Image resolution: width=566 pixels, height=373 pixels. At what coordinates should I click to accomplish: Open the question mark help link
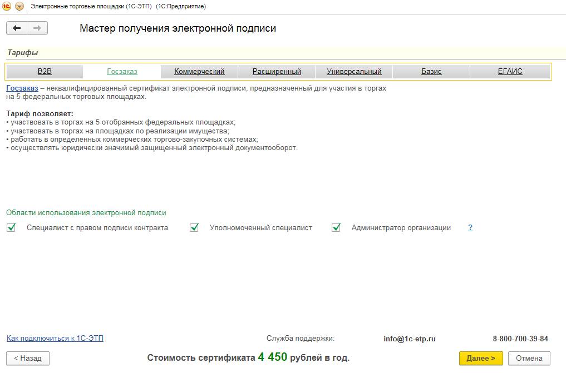coord(470,228)
